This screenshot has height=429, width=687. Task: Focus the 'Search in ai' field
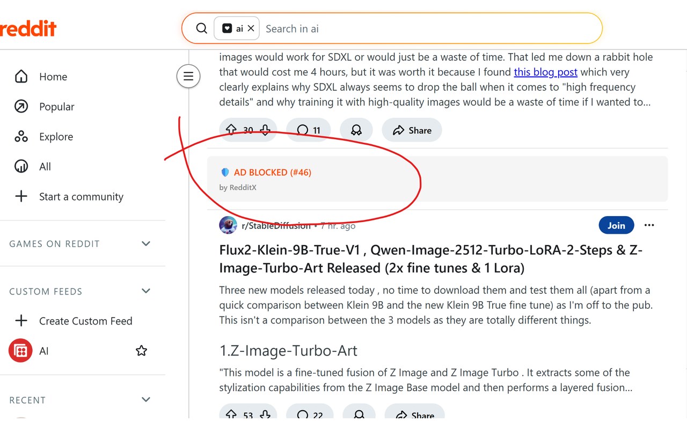429,28
